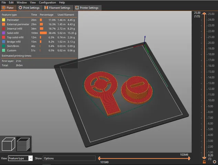
Task: Open the Configuration menu
Action: 47,2
